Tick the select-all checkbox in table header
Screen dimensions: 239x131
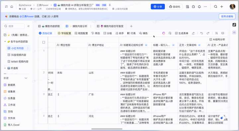pyautogui.click(x=43, y=42)
